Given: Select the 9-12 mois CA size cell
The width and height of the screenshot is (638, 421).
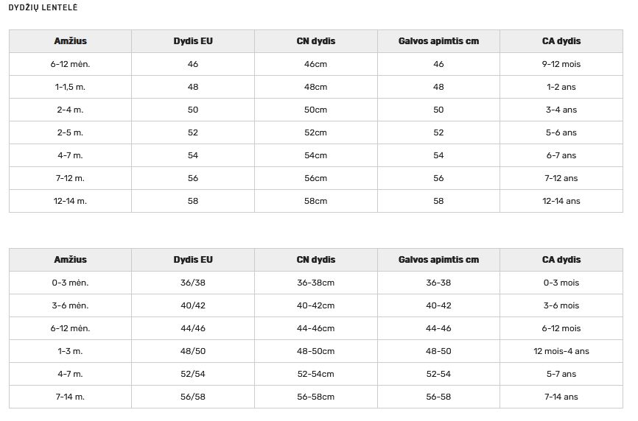Looking at the screenshot, I should (x=561, y=64).
